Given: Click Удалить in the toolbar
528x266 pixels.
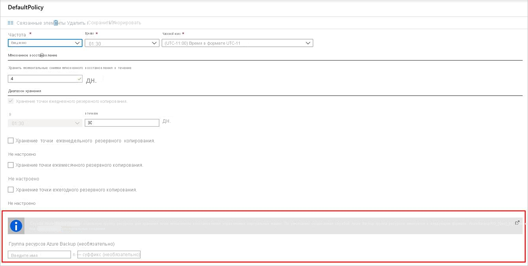Looking at the screenshot, I should click(76, 23).
